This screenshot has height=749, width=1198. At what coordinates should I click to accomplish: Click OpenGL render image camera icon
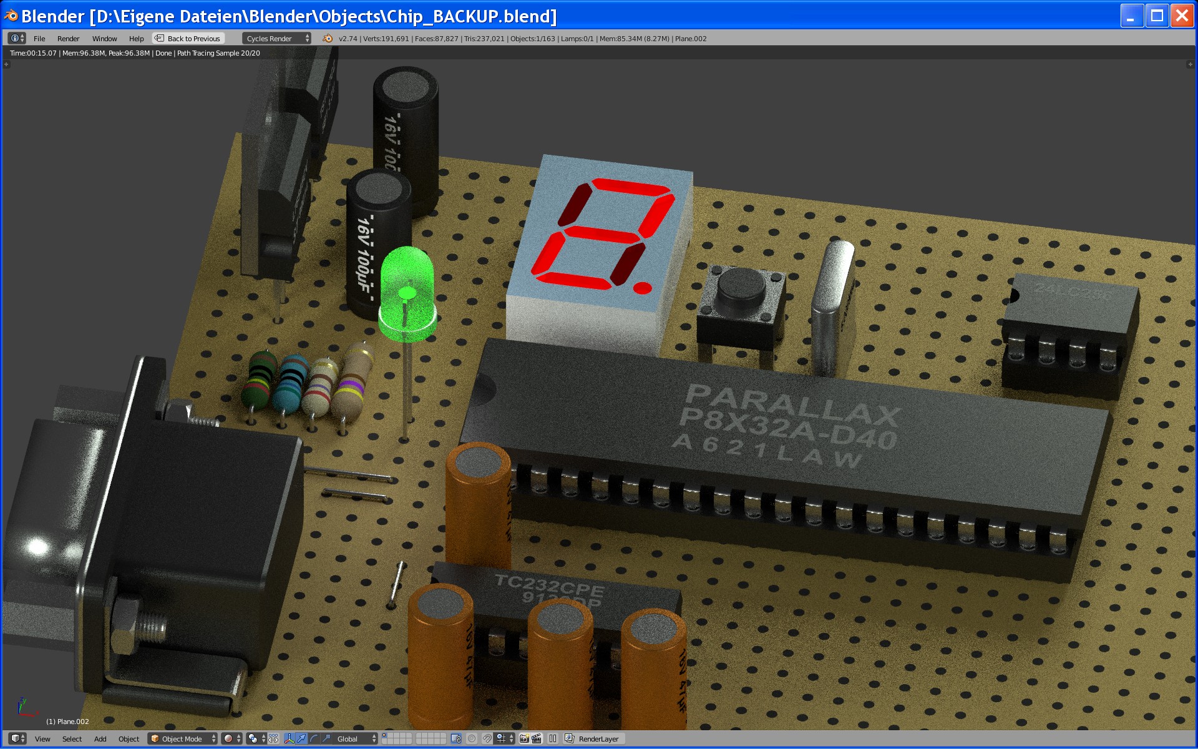click(524, 738)
